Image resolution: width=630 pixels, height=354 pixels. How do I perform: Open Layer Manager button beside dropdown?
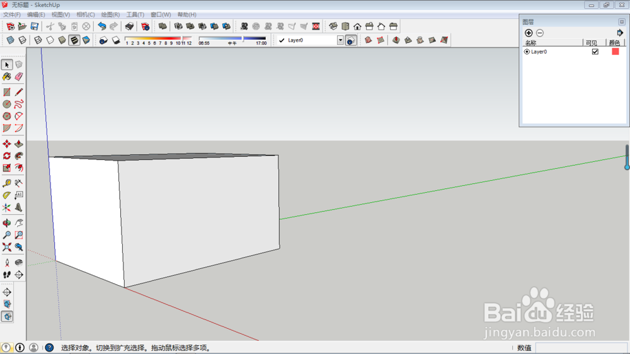[351, 40]
